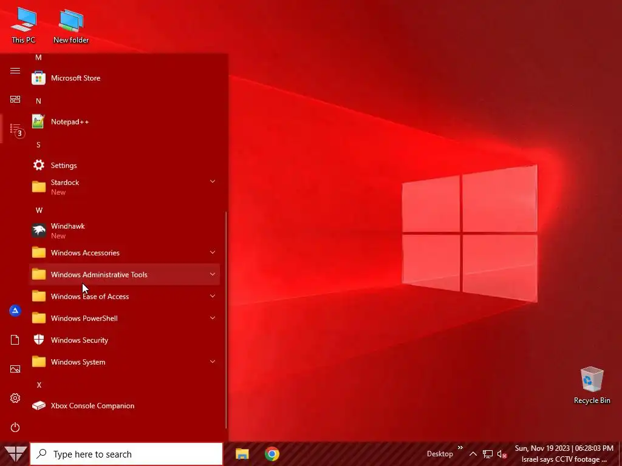
Task: Select Recycle Bin on desktop
Action: pos(592,385)
